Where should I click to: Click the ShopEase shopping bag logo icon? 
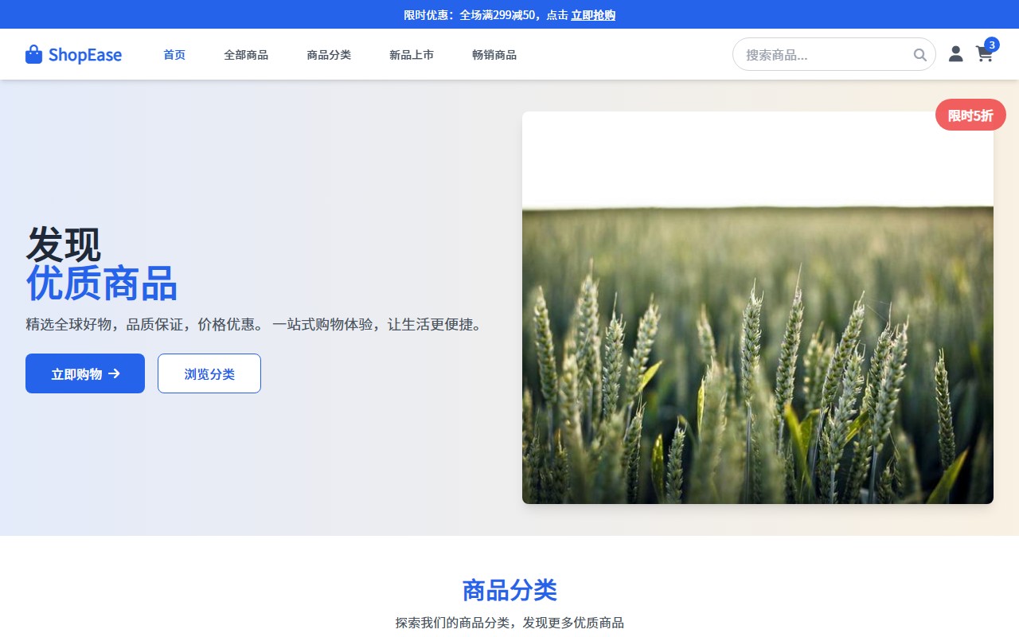(33, 54)
